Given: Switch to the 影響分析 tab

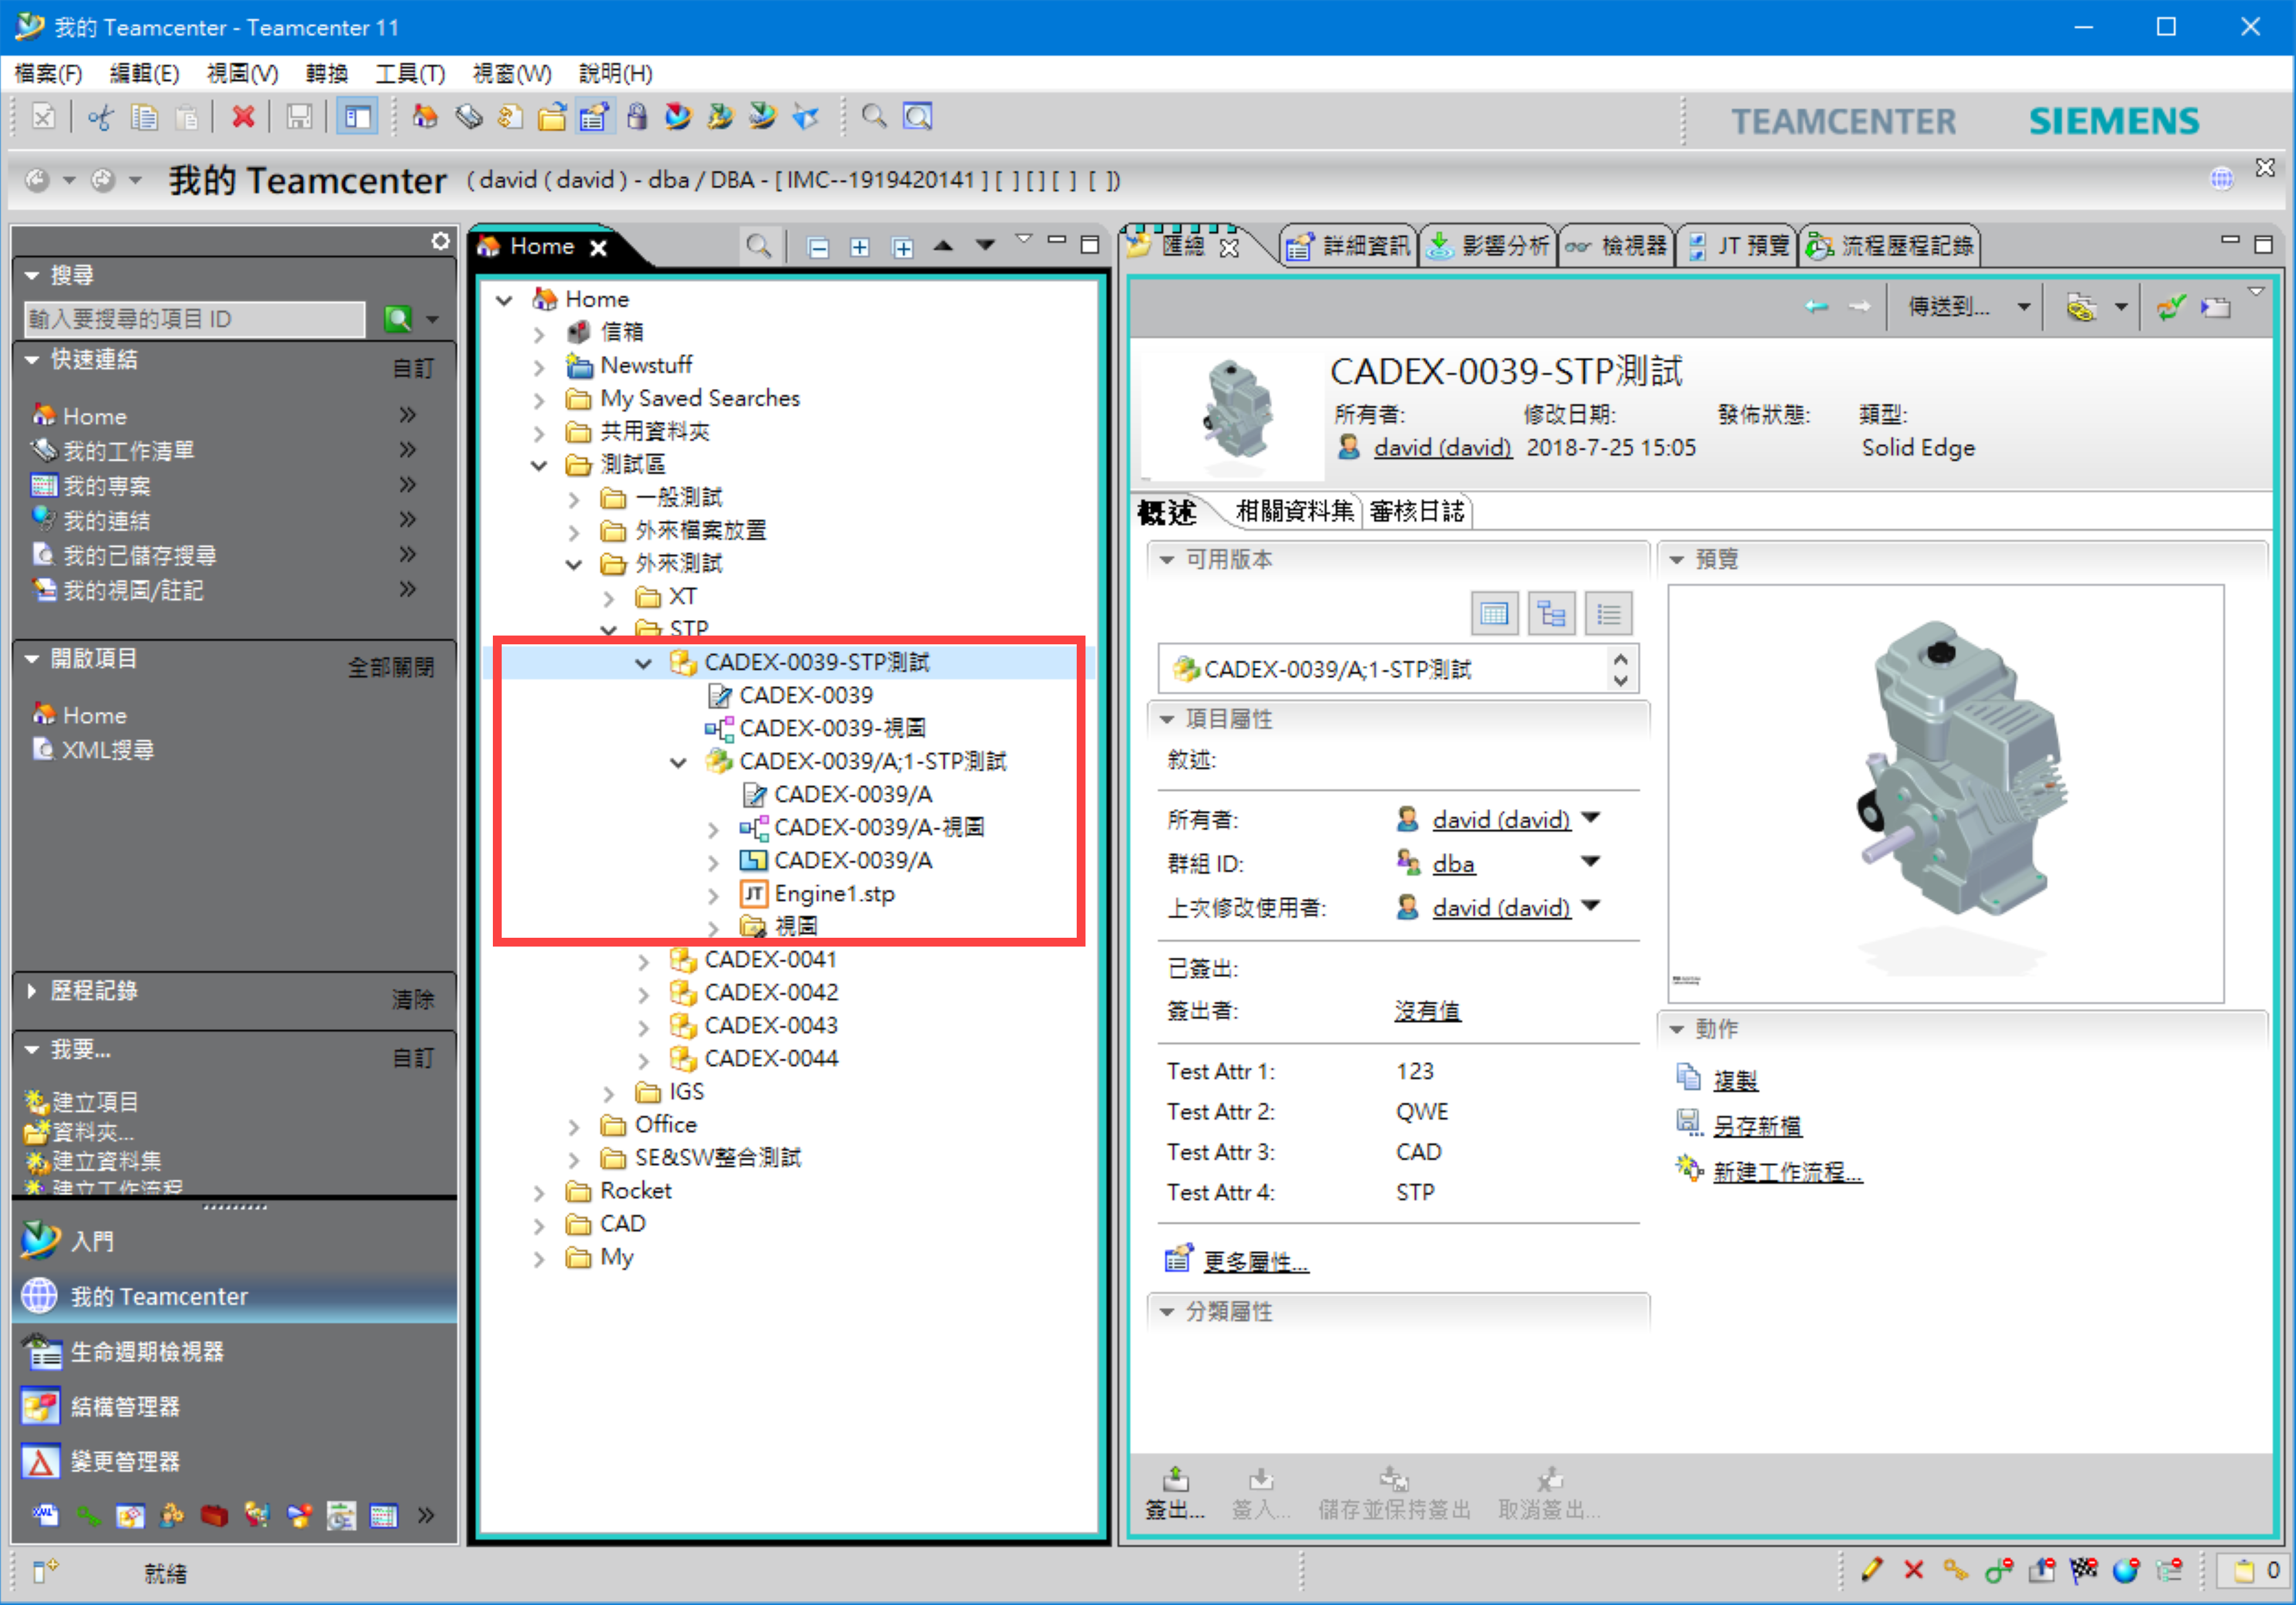Looking at the screenshot, I should point(1488,246).
